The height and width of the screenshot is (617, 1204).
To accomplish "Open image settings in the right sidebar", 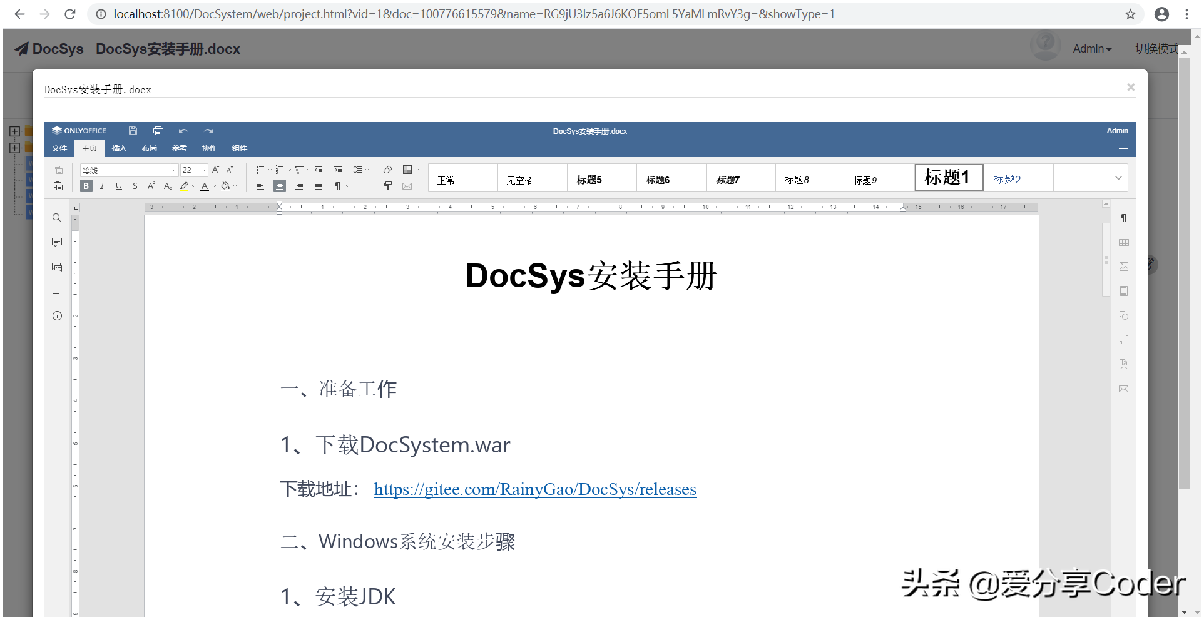I will click(1124, 267).
